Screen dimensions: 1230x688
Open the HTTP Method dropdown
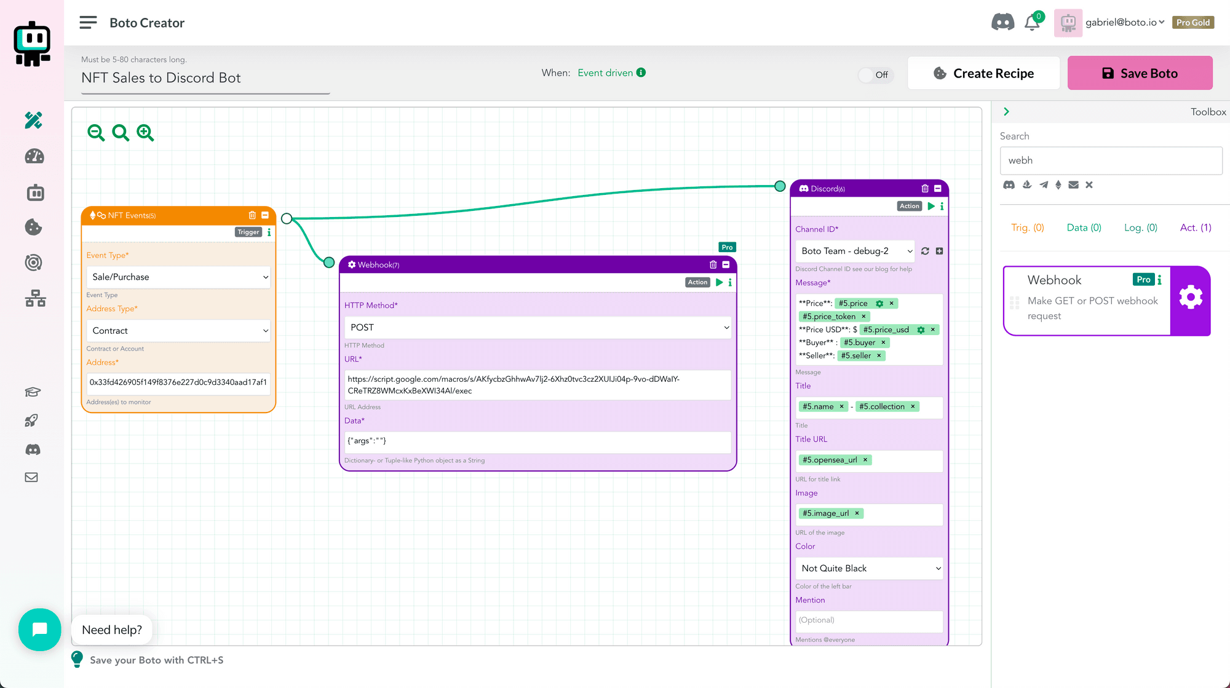coord(538,328)
